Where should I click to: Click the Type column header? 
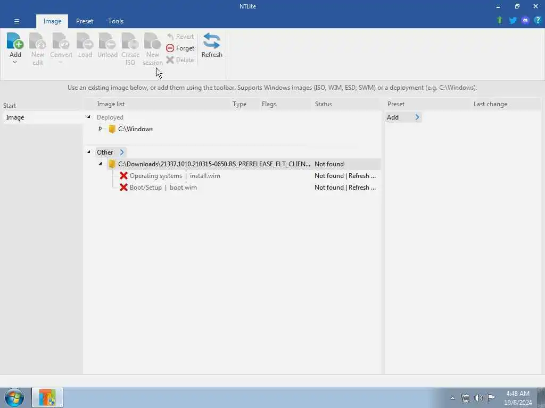[x=240, y=104]
